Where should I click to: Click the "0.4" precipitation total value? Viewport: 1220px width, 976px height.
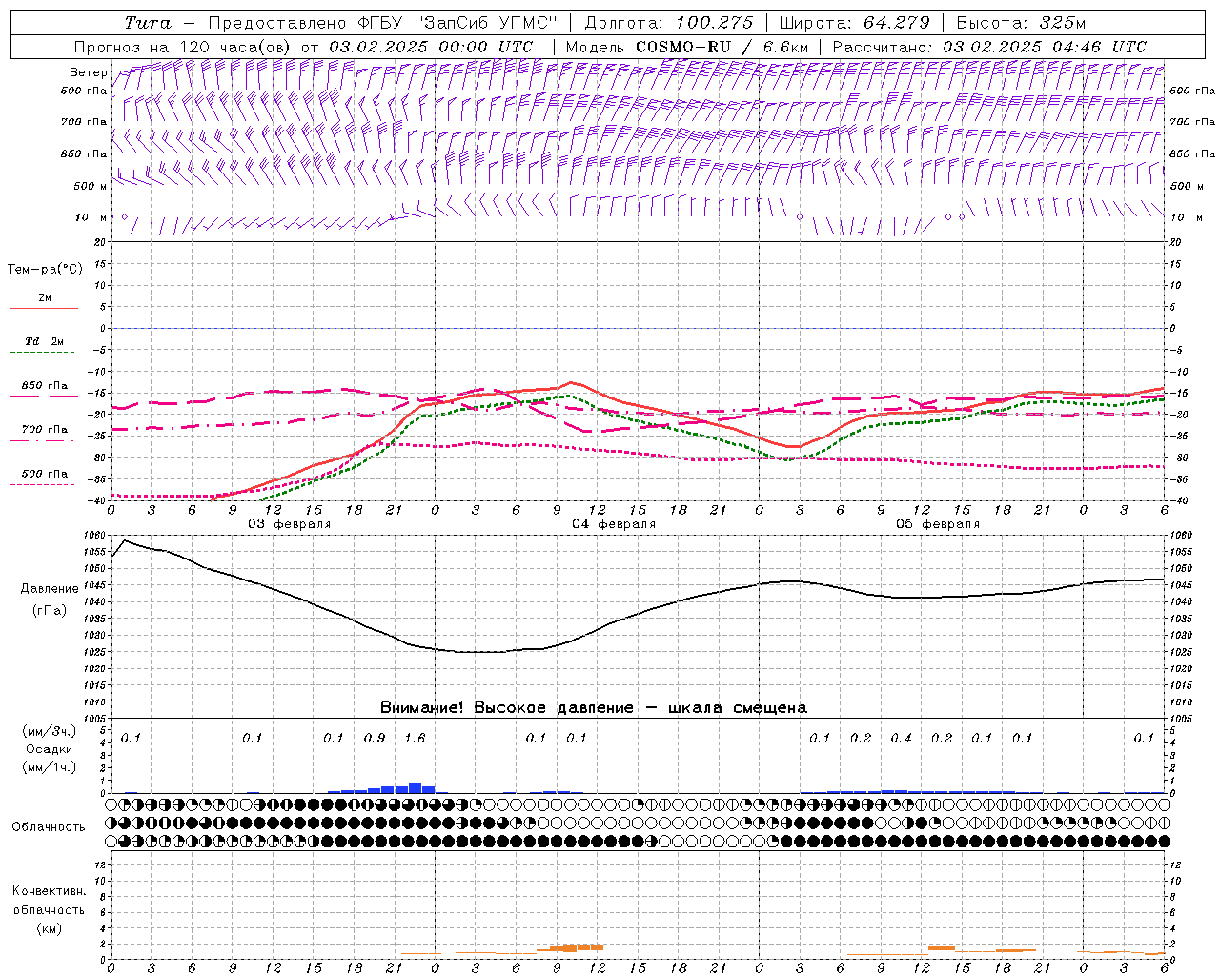coord(901,739)
